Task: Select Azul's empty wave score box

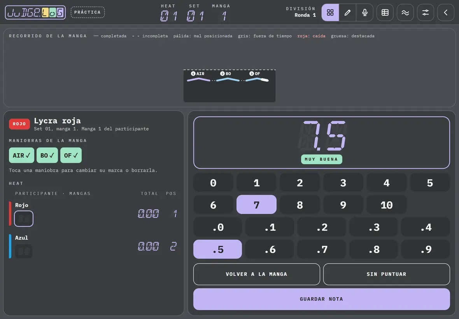Action: pyautogui.click(x=24, y=251)
